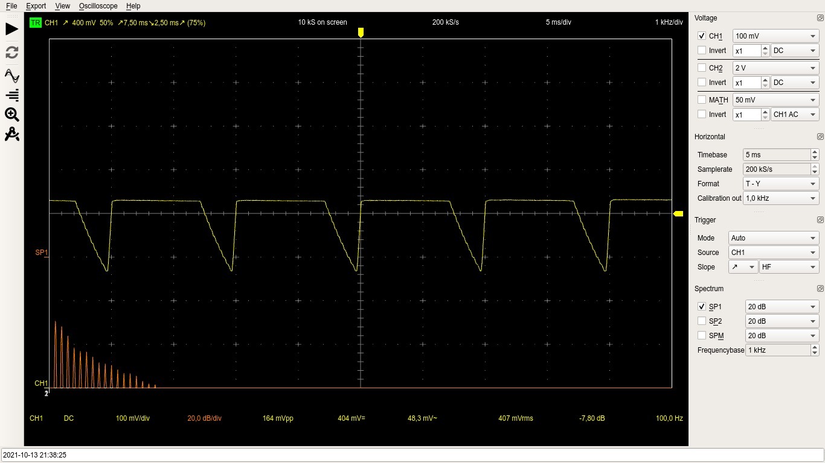Viewport: 825px width, 463px height.
Task: Click the sine wave signal generator icon
Action: point(11,75)
